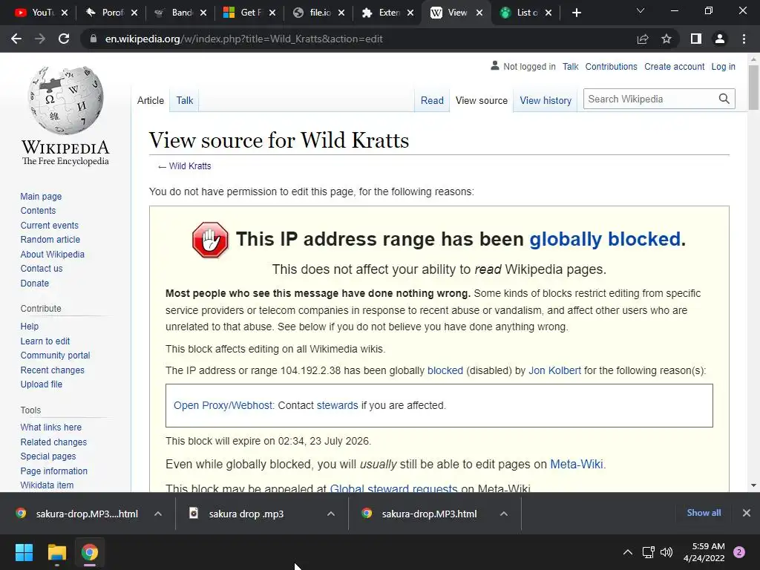Open the Log in link
Image resolution: width=760 pixels, height=570 pixels.
tap(723, 66)
